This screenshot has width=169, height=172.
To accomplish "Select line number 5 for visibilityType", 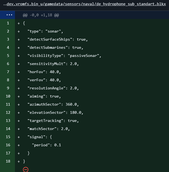I will pos(8,56).
